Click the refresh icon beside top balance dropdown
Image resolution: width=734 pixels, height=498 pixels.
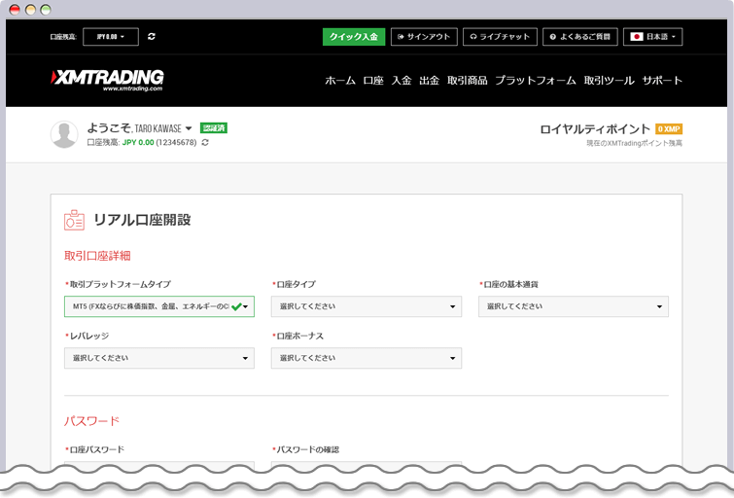(152, 37)
